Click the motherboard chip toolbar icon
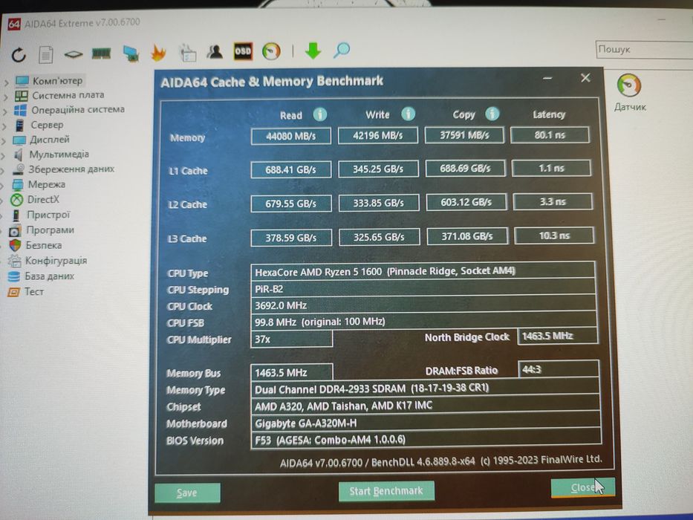693x520 pixels. click(74, 54)
